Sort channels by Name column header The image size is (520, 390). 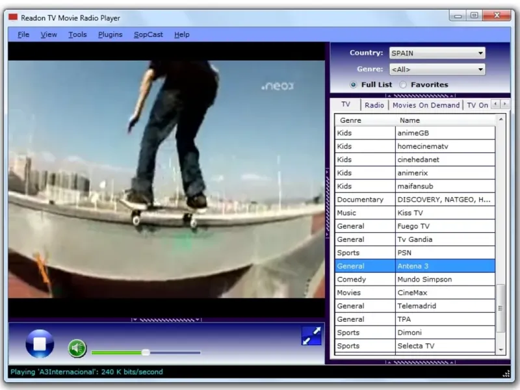[445, 120]
